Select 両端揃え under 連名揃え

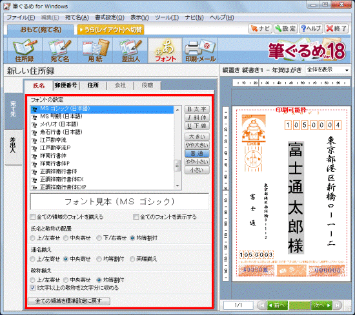pos(132,259)
